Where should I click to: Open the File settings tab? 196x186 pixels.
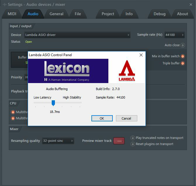pos(78,14)
